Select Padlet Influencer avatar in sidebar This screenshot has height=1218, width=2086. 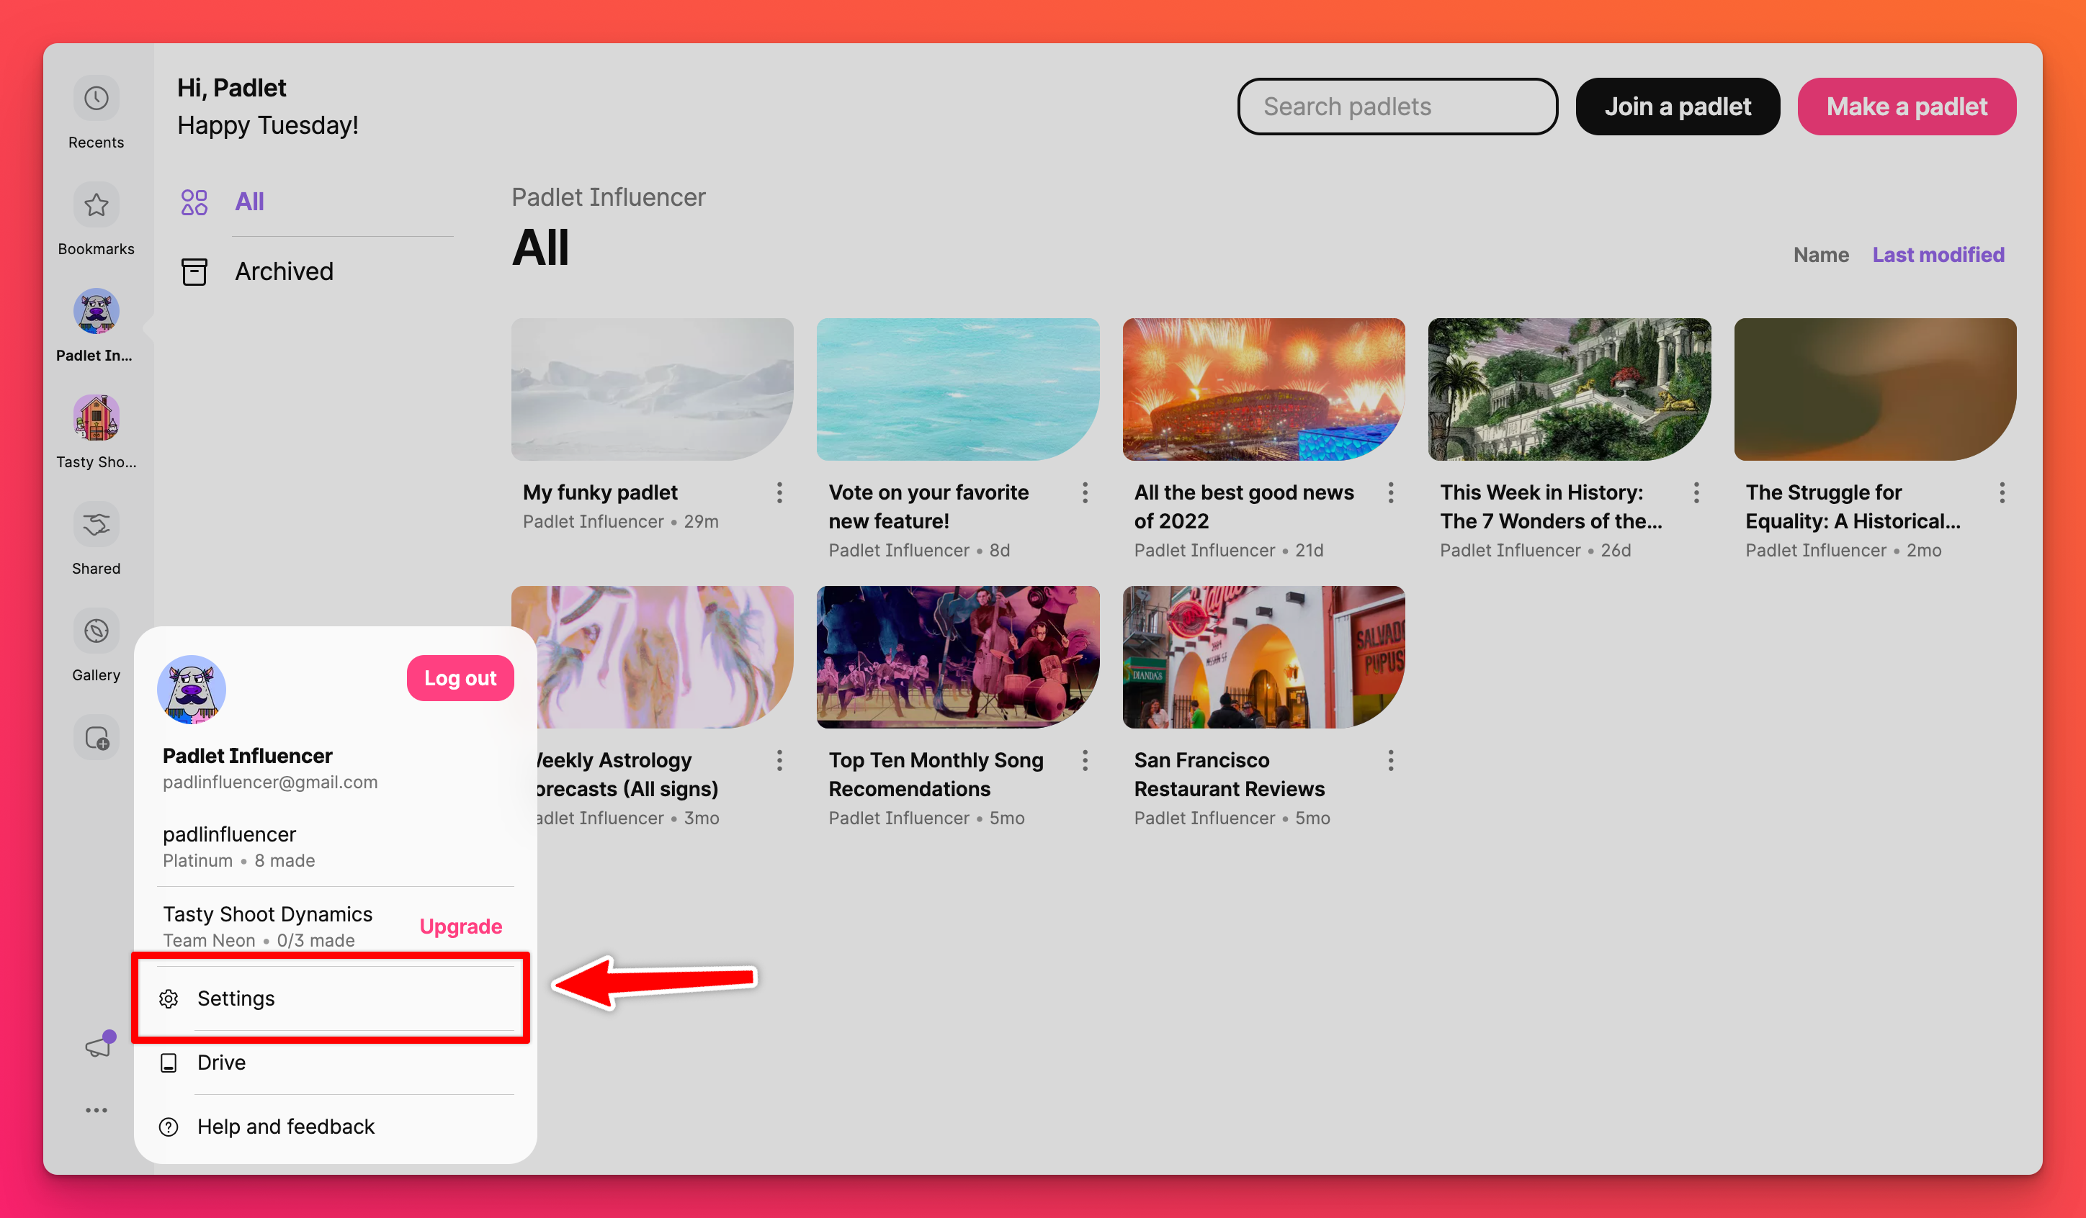click(x=96, y=310)
